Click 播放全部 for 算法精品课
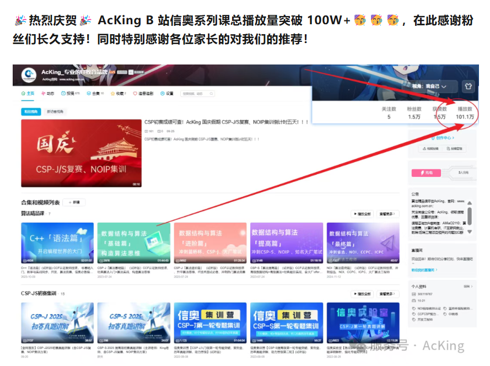Viewport: 490px width, 366px height. 362,214
